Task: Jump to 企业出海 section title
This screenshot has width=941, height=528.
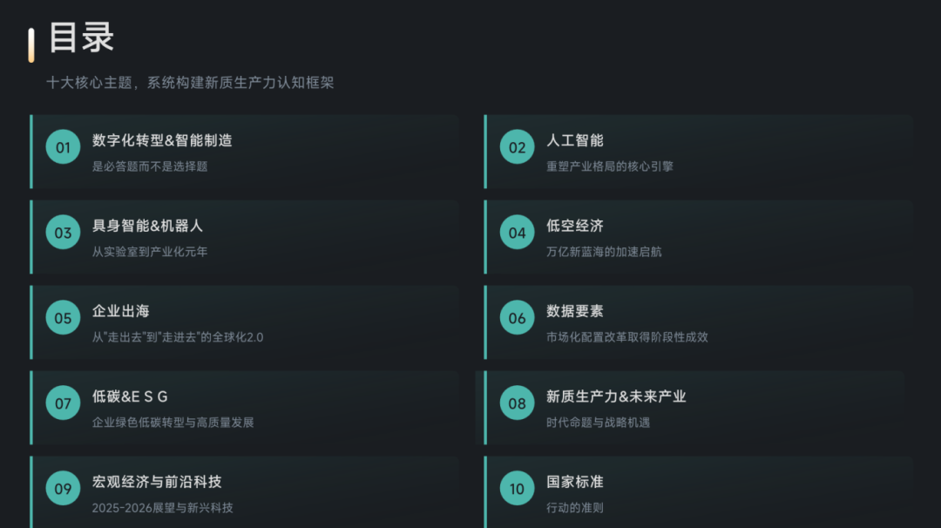Action: [x=121, y=311]
